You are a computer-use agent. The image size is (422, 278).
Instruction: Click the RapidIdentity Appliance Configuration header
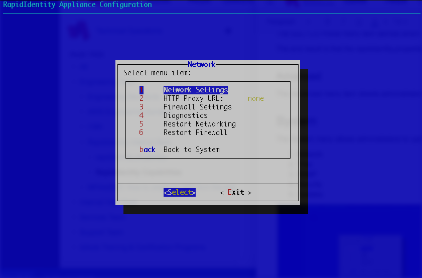click(x=77, y=5)
